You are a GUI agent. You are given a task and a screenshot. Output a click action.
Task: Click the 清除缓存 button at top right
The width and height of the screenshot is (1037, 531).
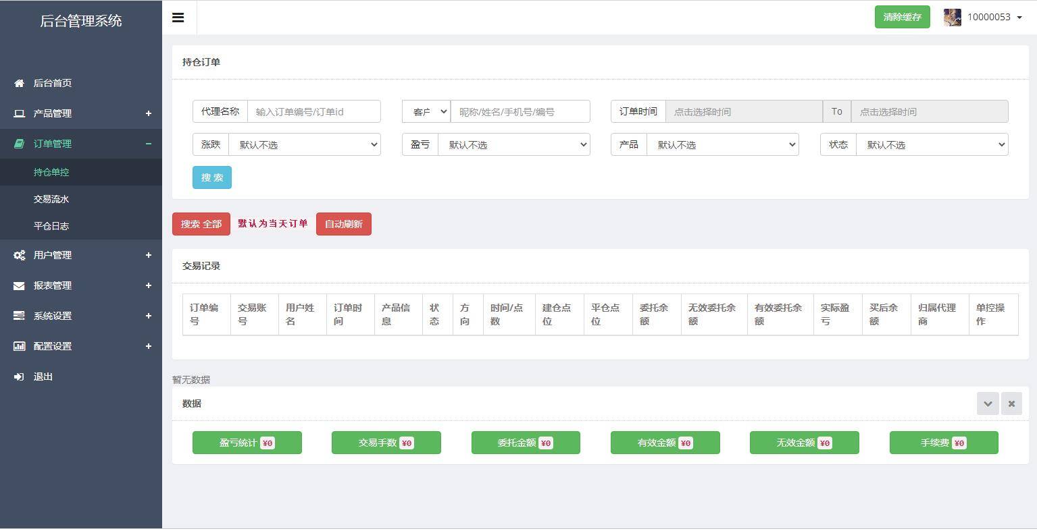[x=902, y=17]
